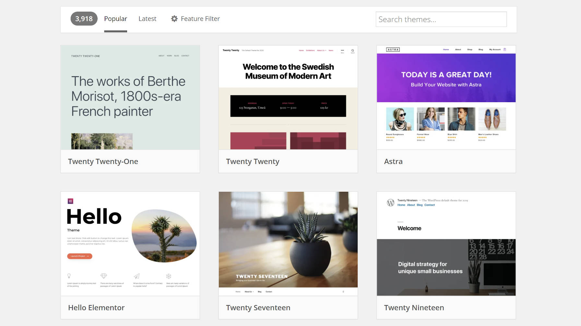This screenshot has width=581, height=326.
Task: Switch to the Popular tab
Action: (x=115, y=19)
